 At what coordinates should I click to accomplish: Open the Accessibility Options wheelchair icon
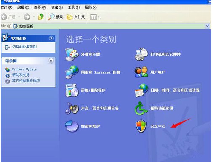coord(141,108)
